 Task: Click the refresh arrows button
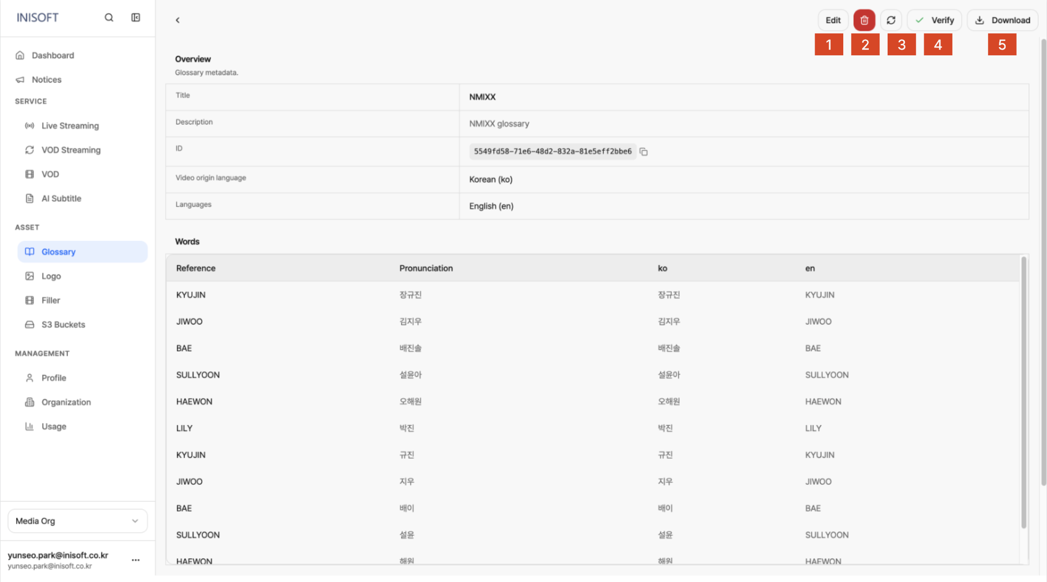coord(891,20)
